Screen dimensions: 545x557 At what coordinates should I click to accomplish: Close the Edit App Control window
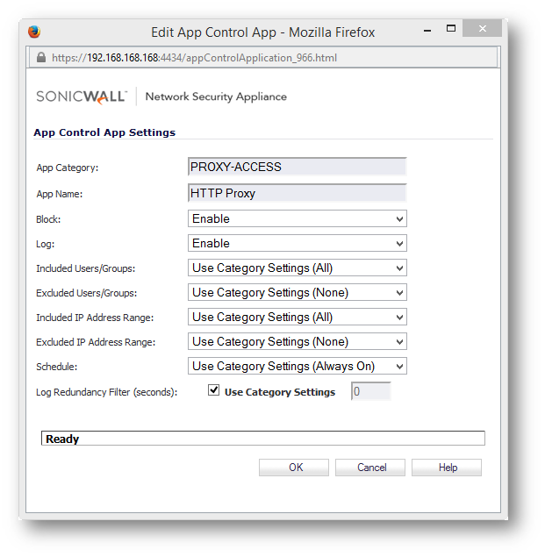click(482, 30)
